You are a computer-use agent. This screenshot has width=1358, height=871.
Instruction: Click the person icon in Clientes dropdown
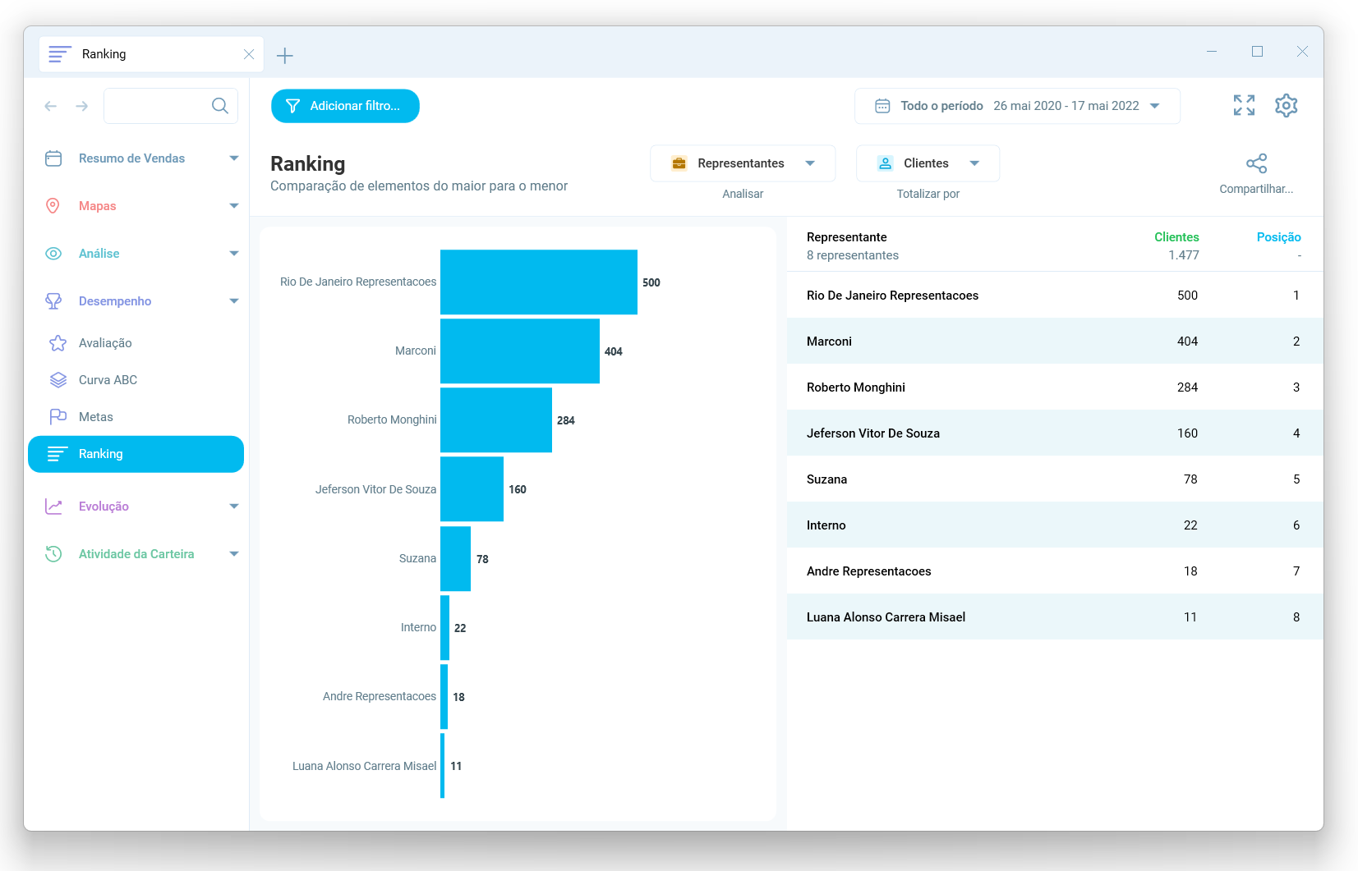click(885, 163)
